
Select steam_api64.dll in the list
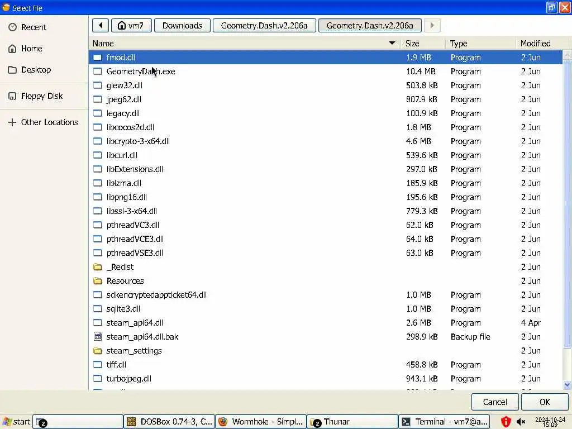[x=326, y=322]
